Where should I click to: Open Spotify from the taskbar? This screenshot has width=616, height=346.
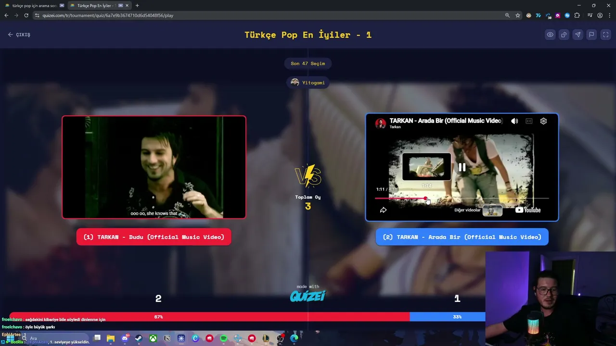click(223, 338)
